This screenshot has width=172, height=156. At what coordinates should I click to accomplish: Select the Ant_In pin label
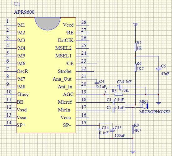[65, 87]
